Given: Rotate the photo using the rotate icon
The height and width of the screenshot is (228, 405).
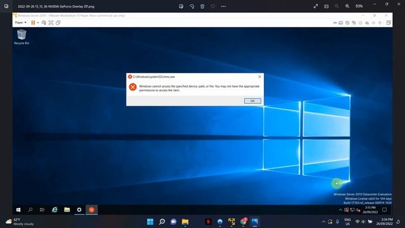Looking at the screenshot, I should point(192,6).
